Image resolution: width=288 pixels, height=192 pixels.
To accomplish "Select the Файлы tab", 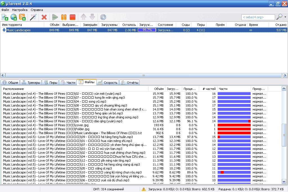I will [x=87, y=82].
